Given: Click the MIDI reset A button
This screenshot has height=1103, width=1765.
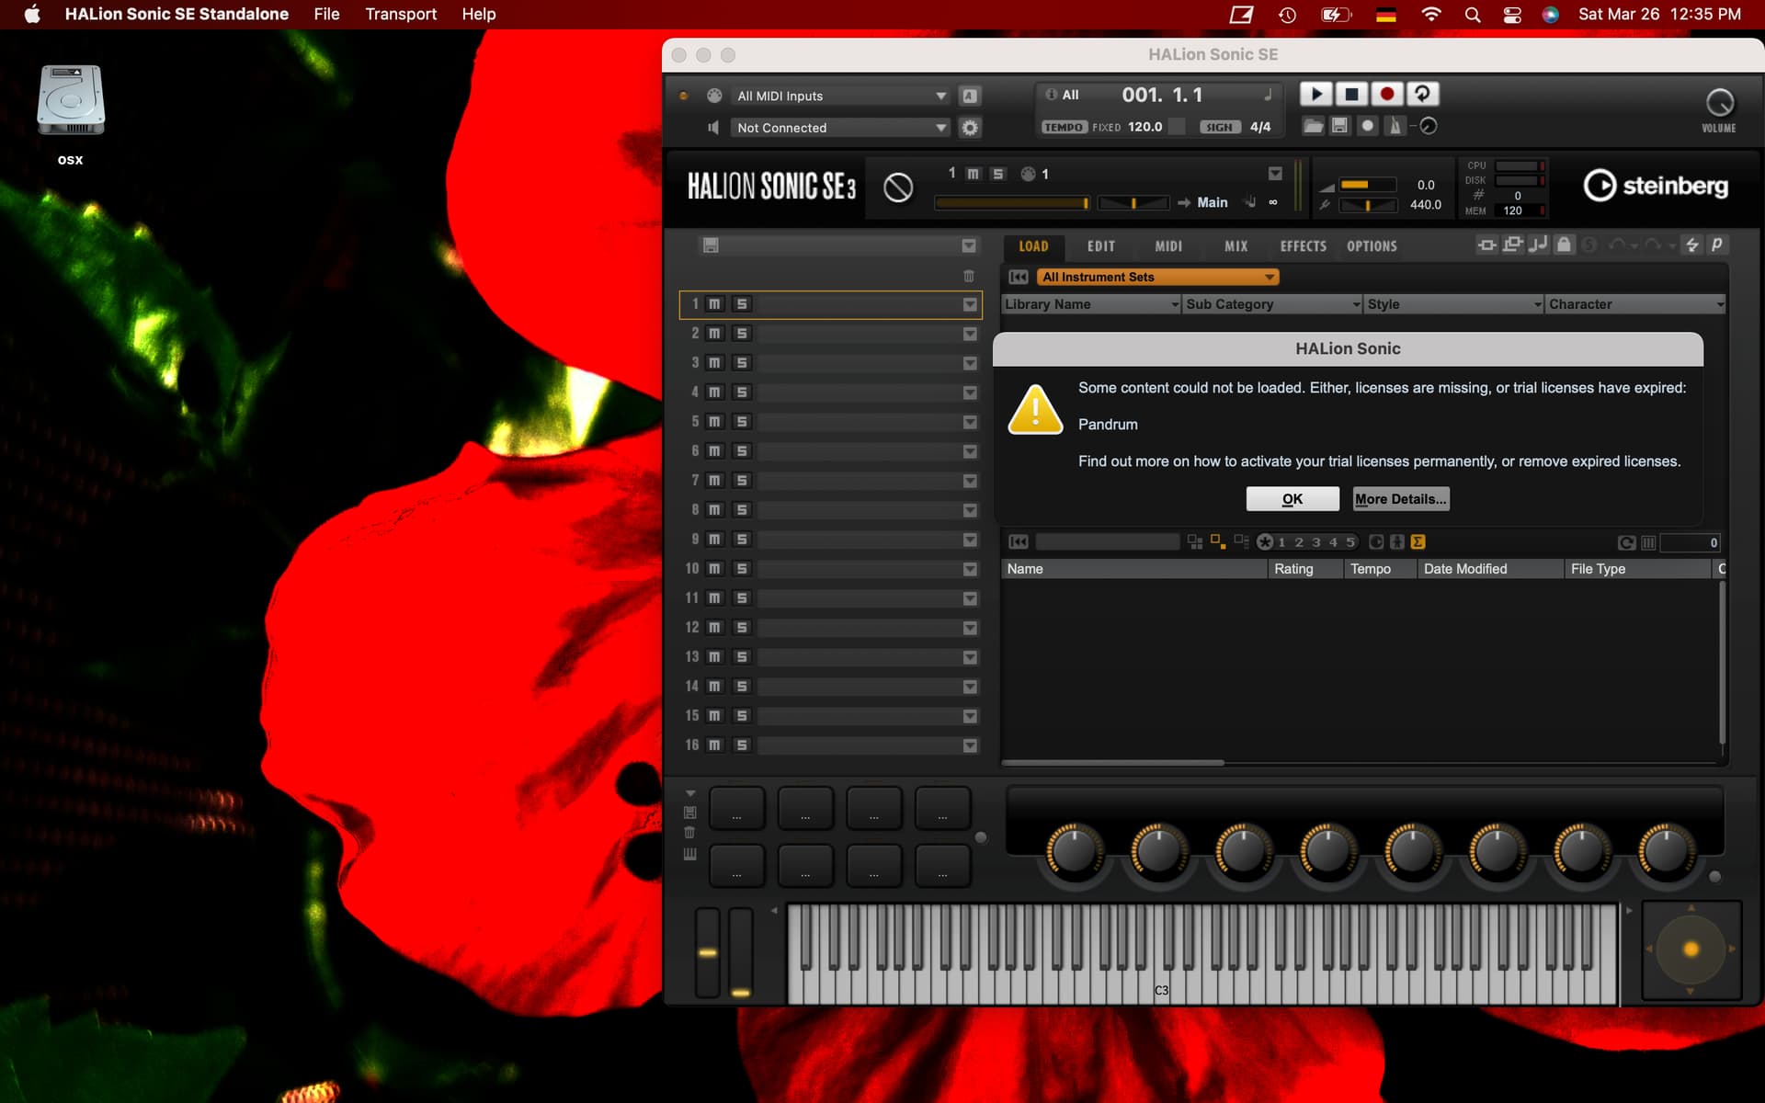Looking at the screenshot, I should tap(970, 96).
